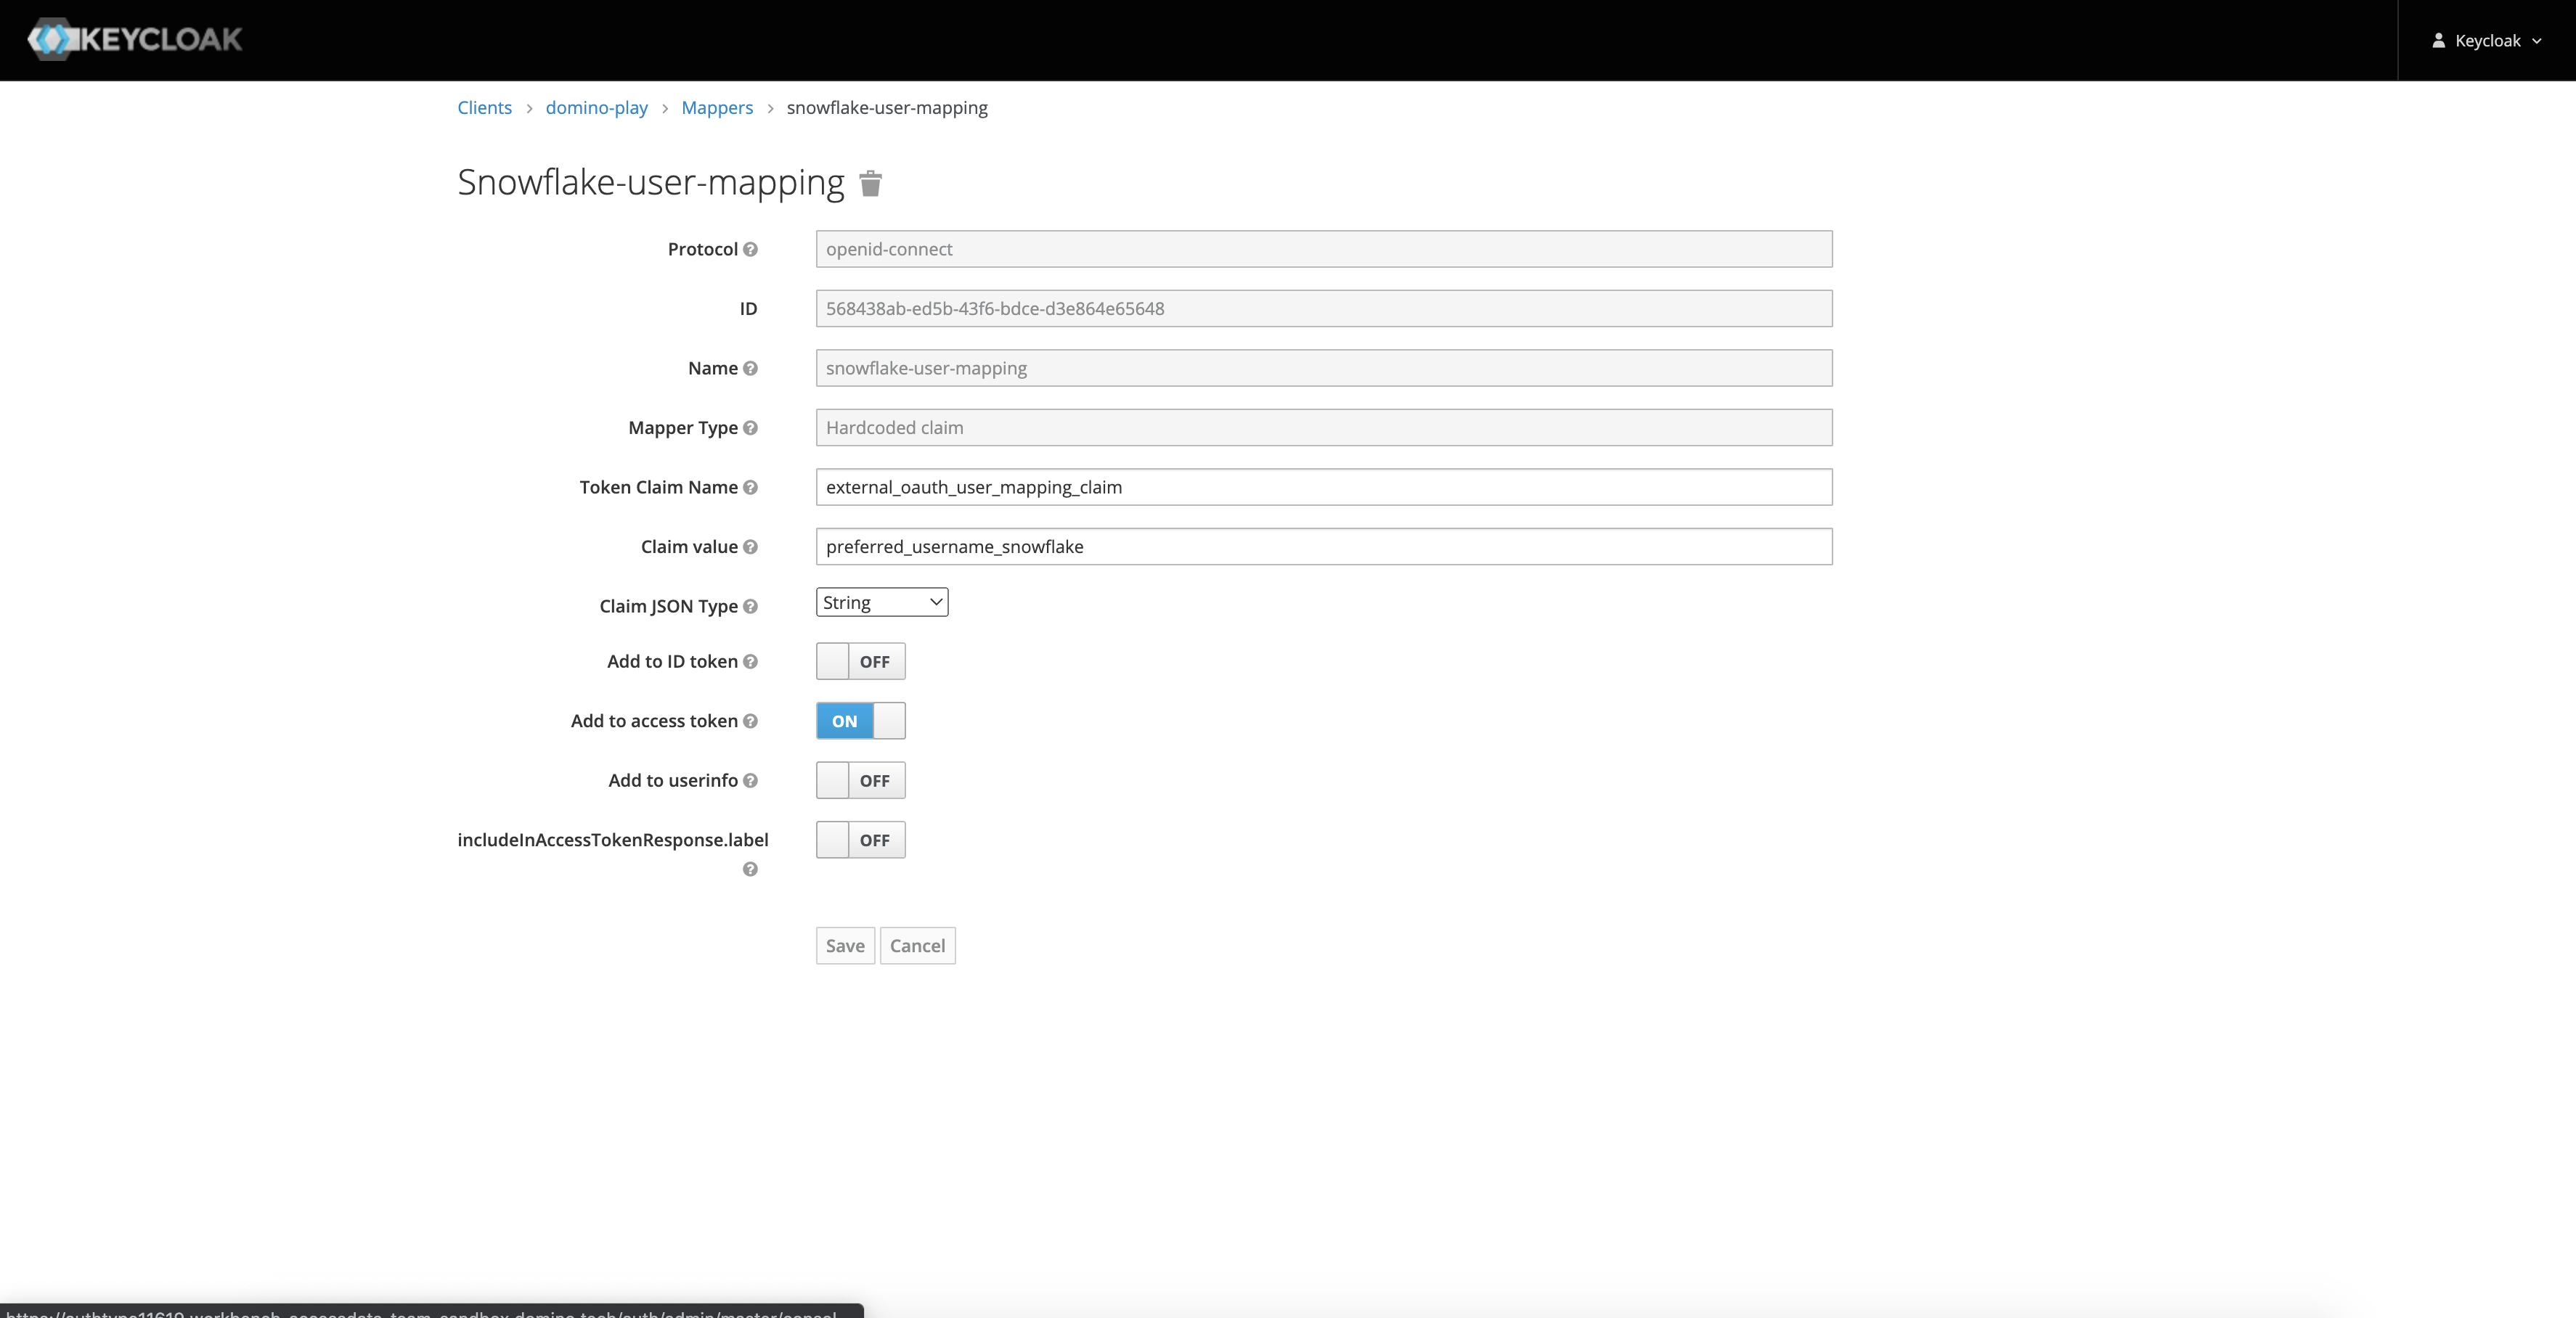This screenshot has width=2576, height=1318.
Task: Open domino-play breadcrumb link
Action: (597, 107)
